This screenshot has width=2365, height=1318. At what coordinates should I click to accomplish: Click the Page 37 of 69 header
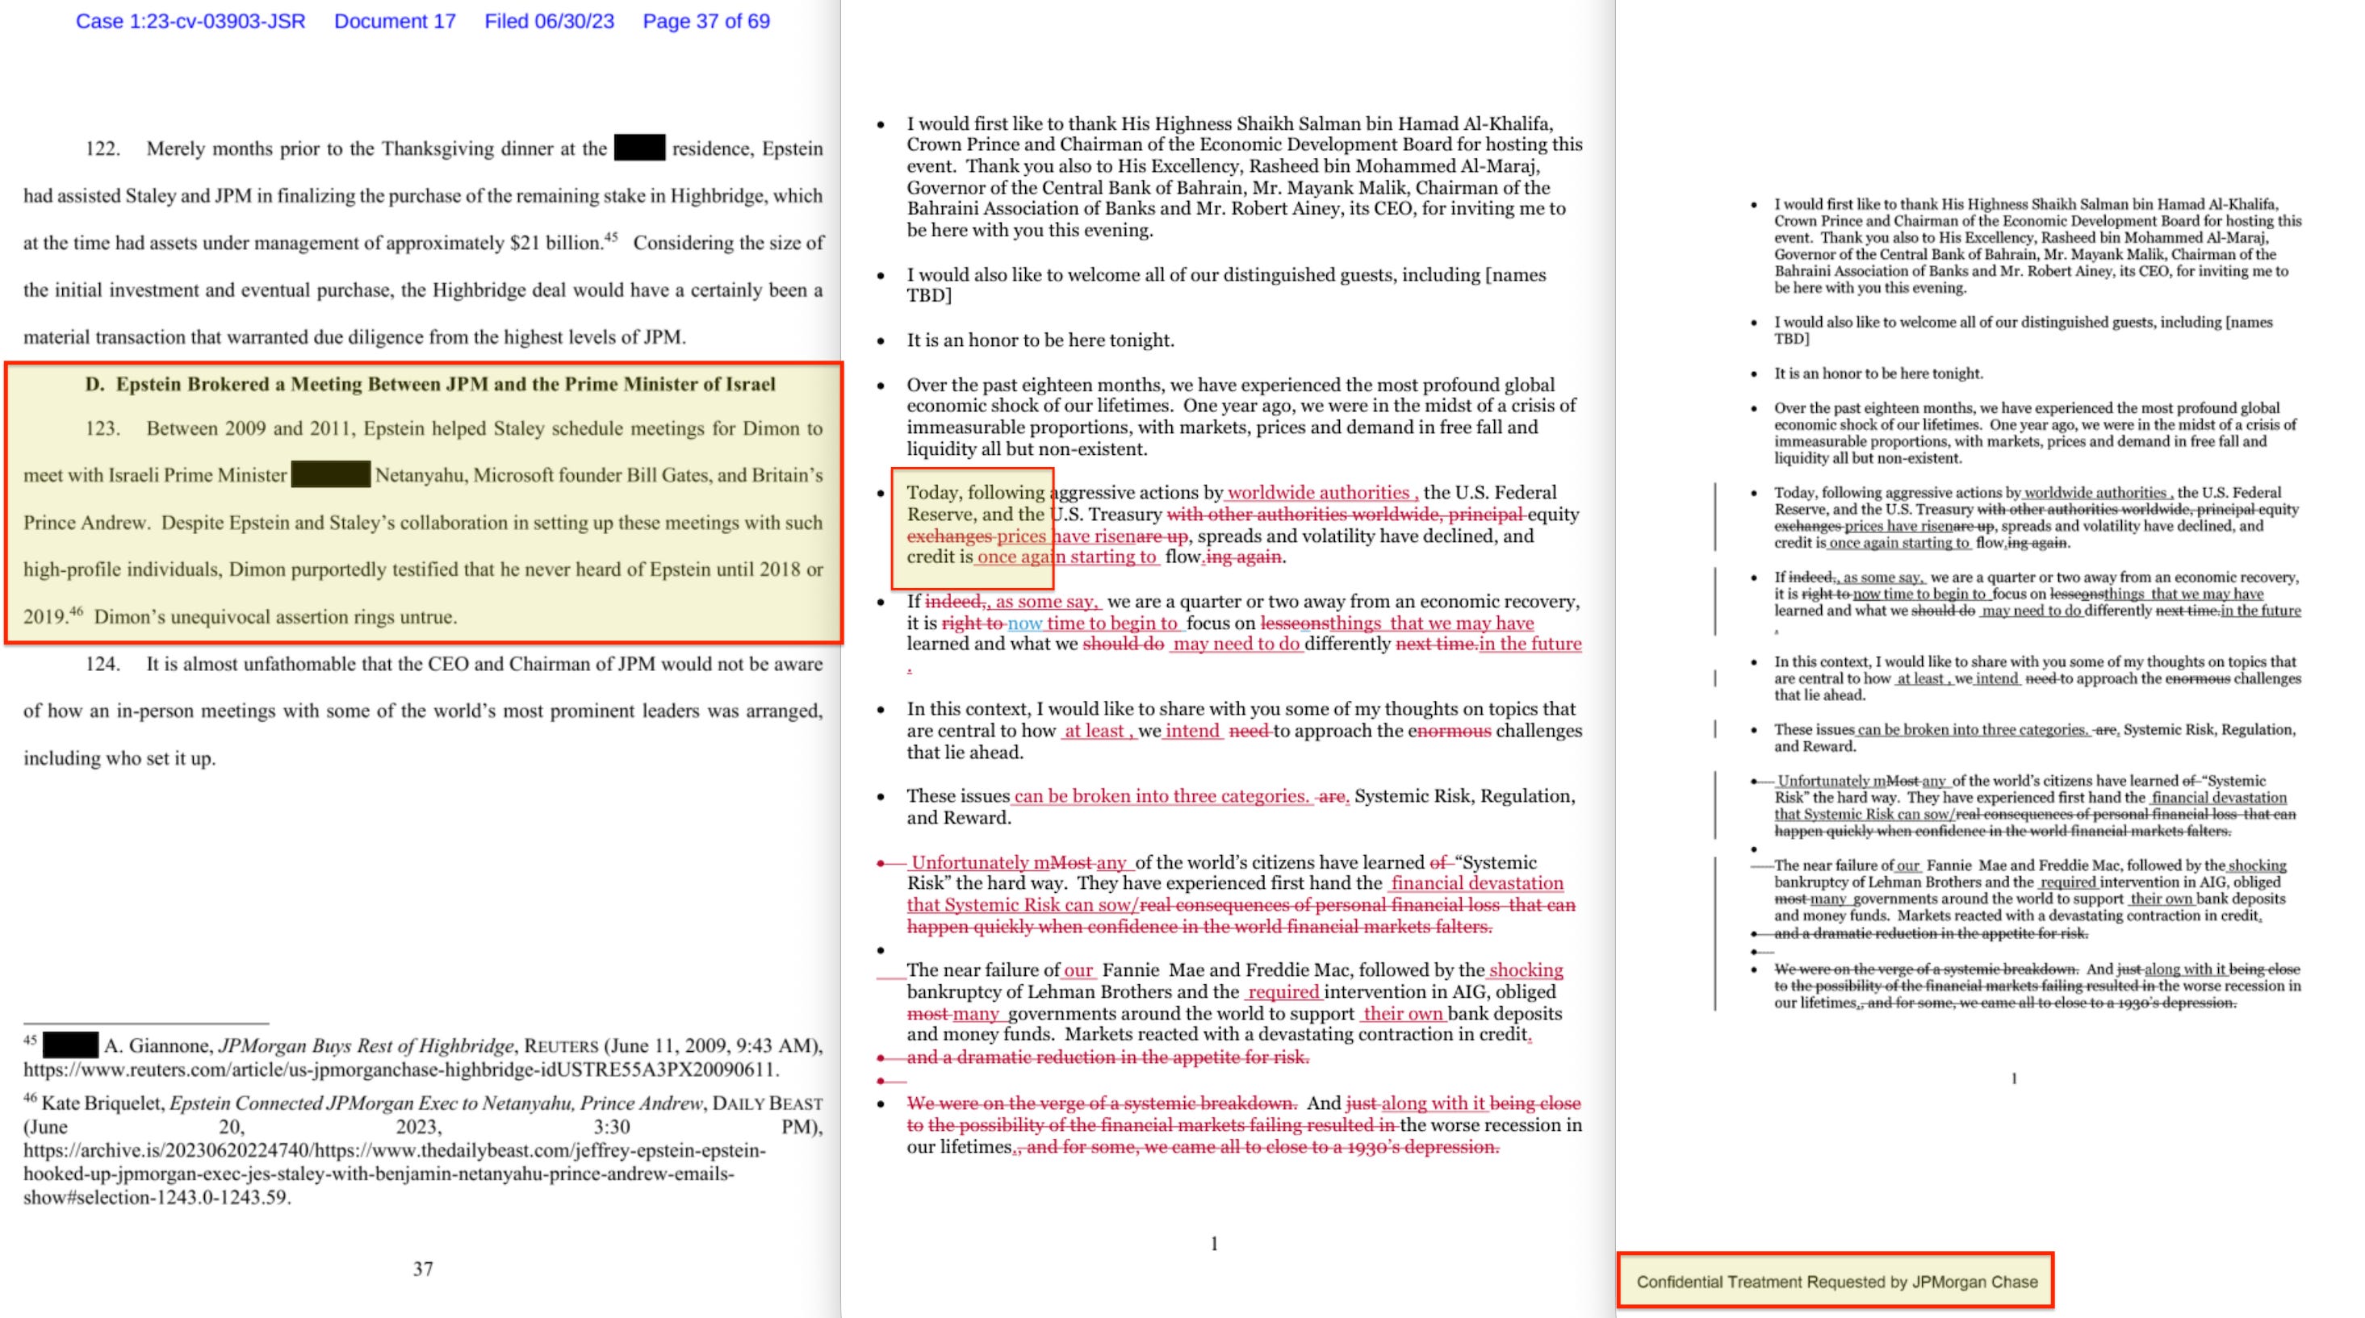pyautogui.click(x=706, y=21)
